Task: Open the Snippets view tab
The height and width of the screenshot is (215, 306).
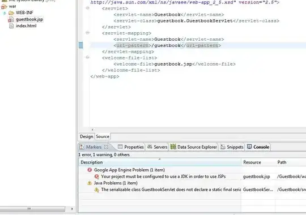Action: point(232,147)
